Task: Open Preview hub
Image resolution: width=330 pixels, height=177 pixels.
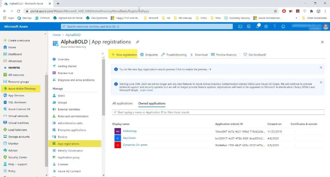Action: click(x=65, y=73)
